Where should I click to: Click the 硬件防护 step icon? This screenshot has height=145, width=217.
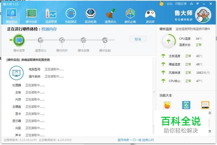[x=62, y=40]
